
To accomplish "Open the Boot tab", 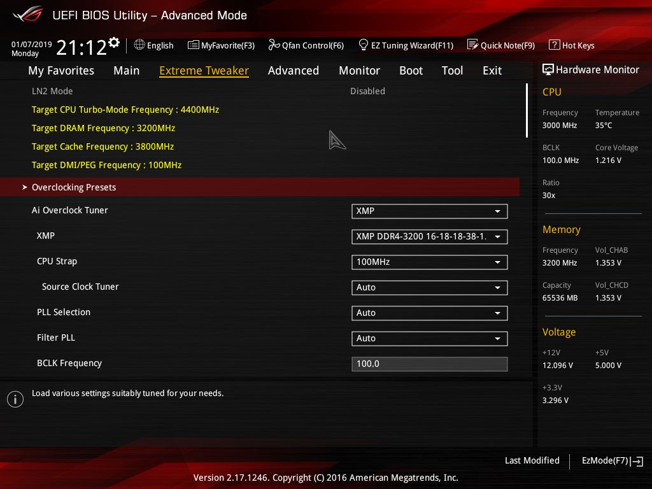I will (411, 71).
